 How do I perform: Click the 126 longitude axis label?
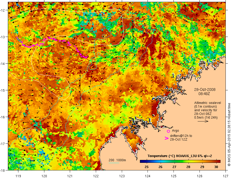coord(199,176)
